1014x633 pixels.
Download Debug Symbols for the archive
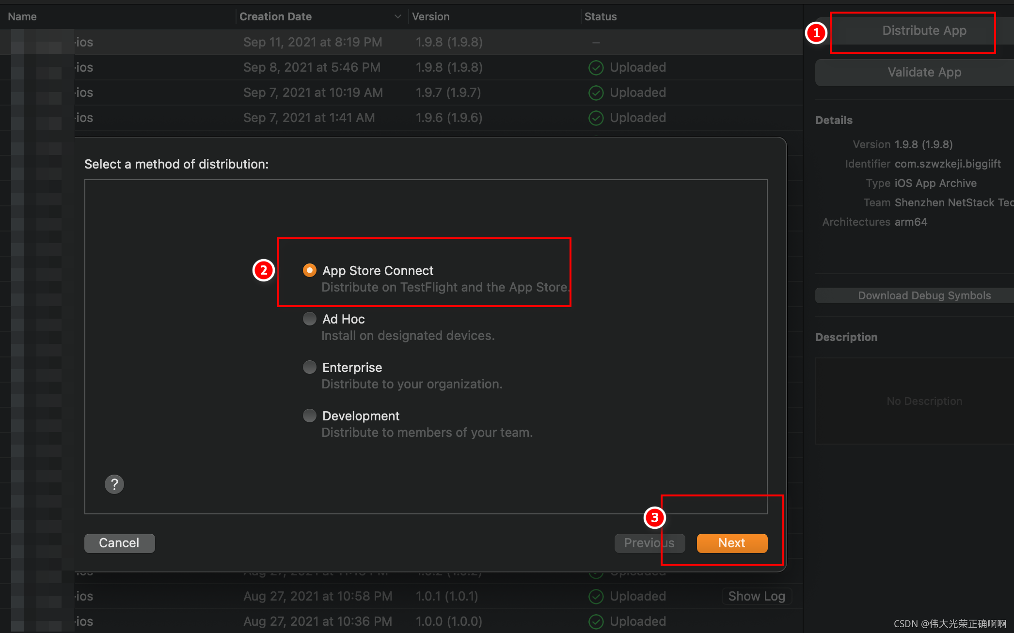[924, 295]
